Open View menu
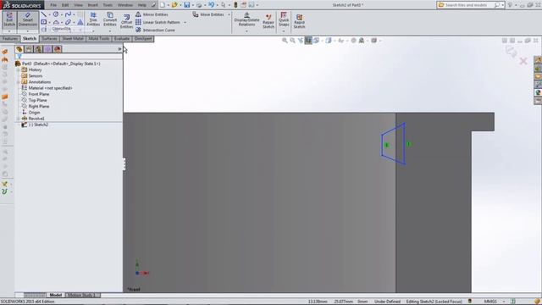Screen dimensions: 542x305 (79, 5)
